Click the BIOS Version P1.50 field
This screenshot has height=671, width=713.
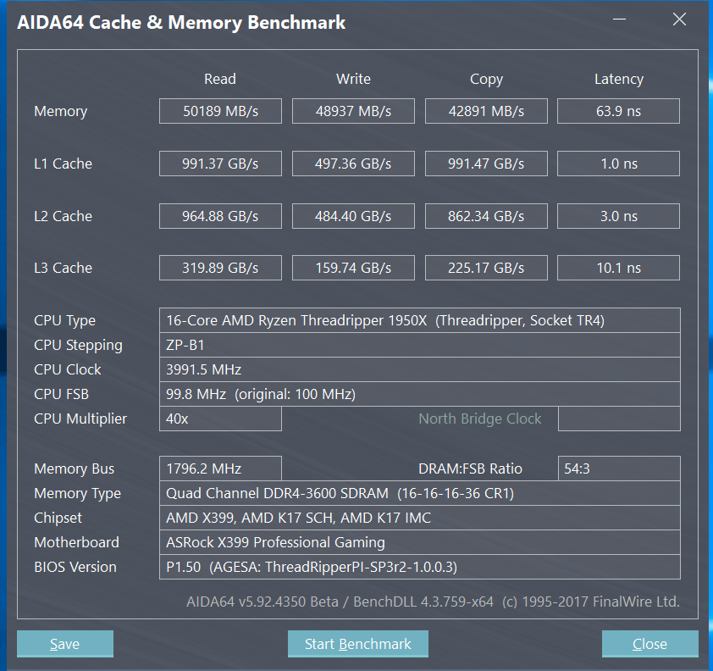(x=420, y=567)
